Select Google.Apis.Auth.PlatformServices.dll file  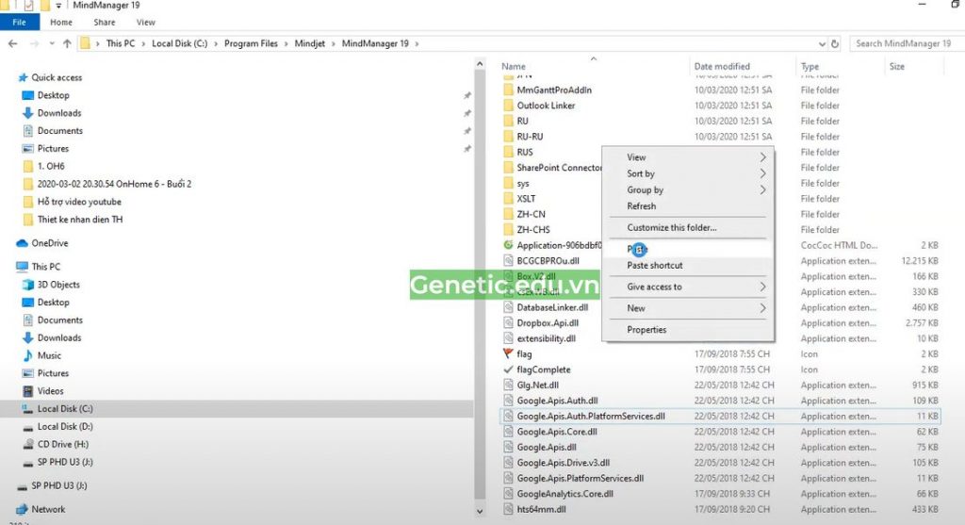590,416
